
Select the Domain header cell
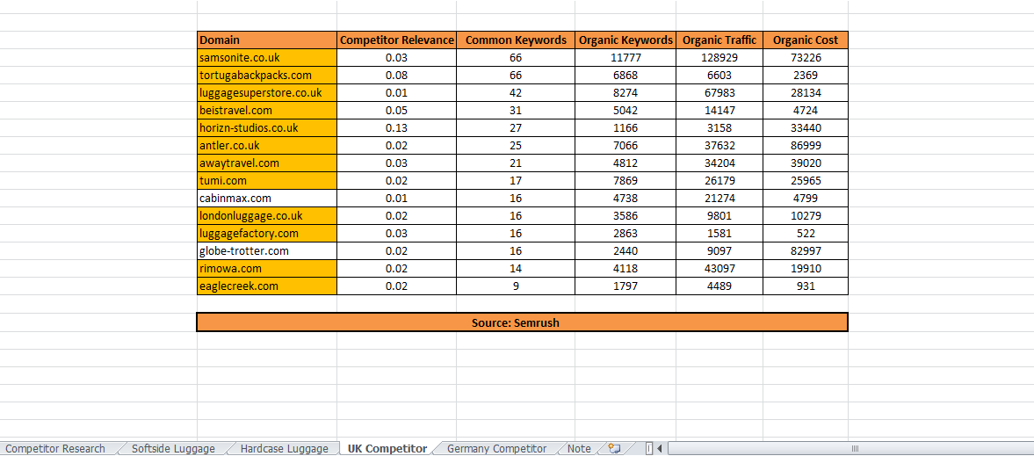pyautogui.click(x=267, y=40)
